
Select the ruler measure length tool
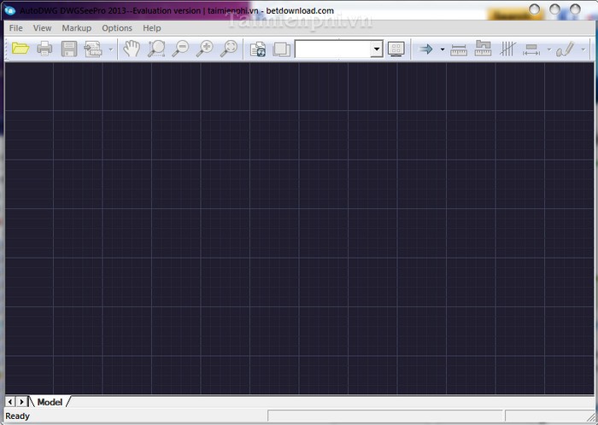tap(459, 49)
